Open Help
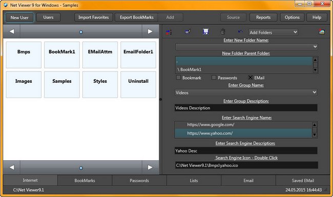The height and width of the screenshot is (197, 333). coord(317,17)
